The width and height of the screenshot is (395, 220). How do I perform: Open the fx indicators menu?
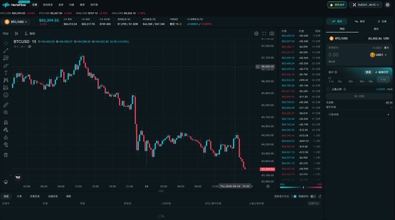(x=30, y=34)
